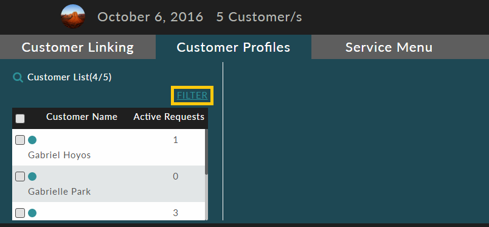Select the Gabrielle Park name
The image size is (489, 227).
[x=59, y=192]
